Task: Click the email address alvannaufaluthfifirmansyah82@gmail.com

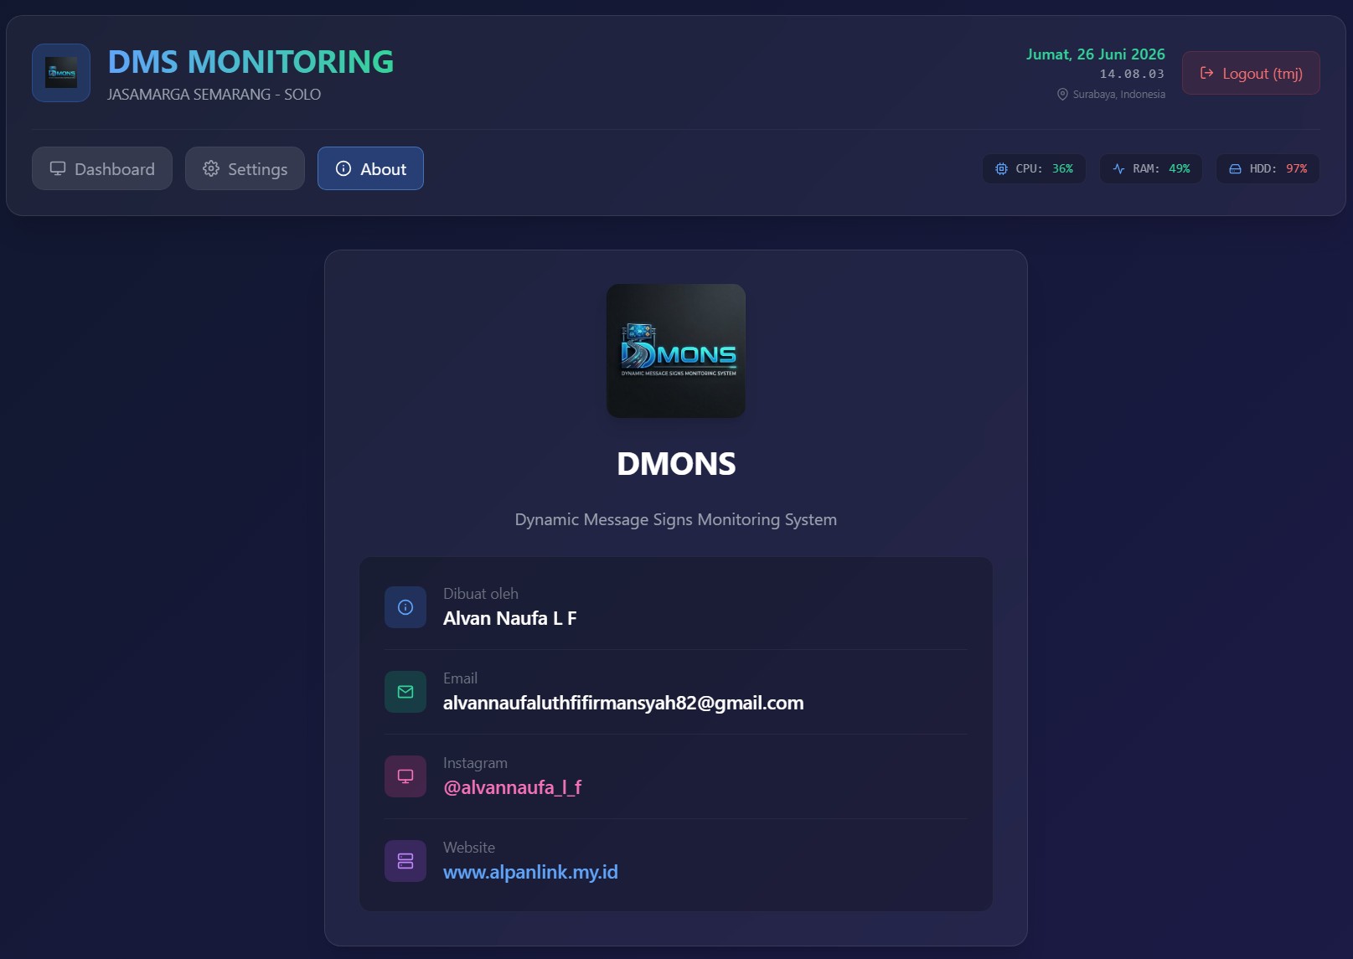Action: pyautogui.click(x=623, y=703)
